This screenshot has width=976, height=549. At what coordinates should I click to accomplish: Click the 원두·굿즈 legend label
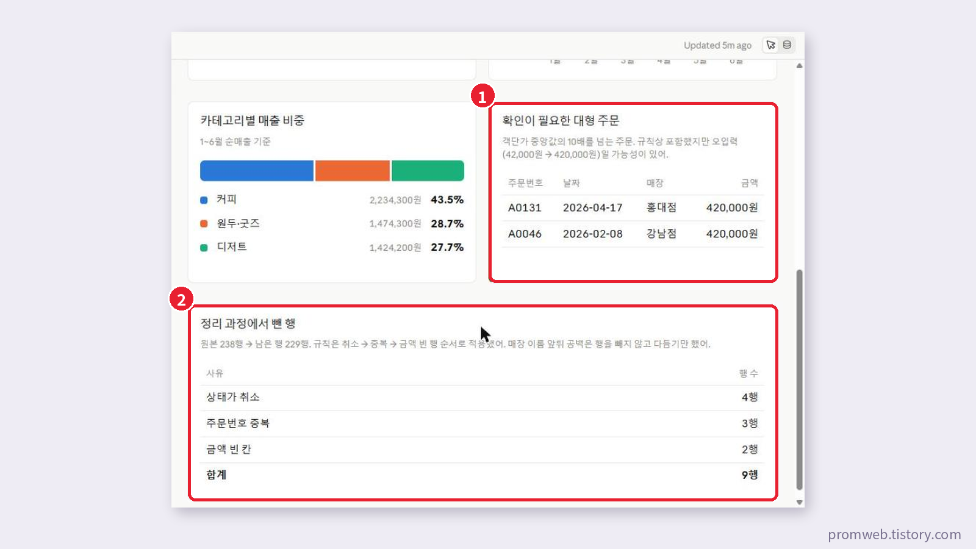click(x=238, y=223)
